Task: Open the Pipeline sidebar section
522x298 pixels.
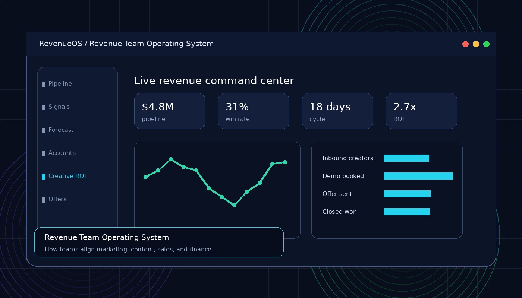Action: 60,84
